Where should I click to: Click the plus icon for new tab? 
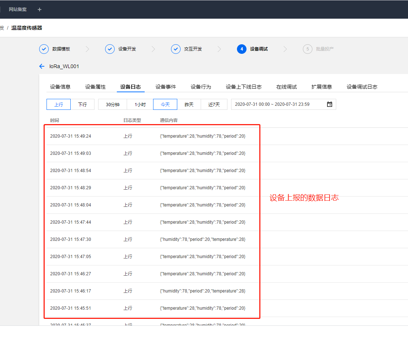coord(40,10)
